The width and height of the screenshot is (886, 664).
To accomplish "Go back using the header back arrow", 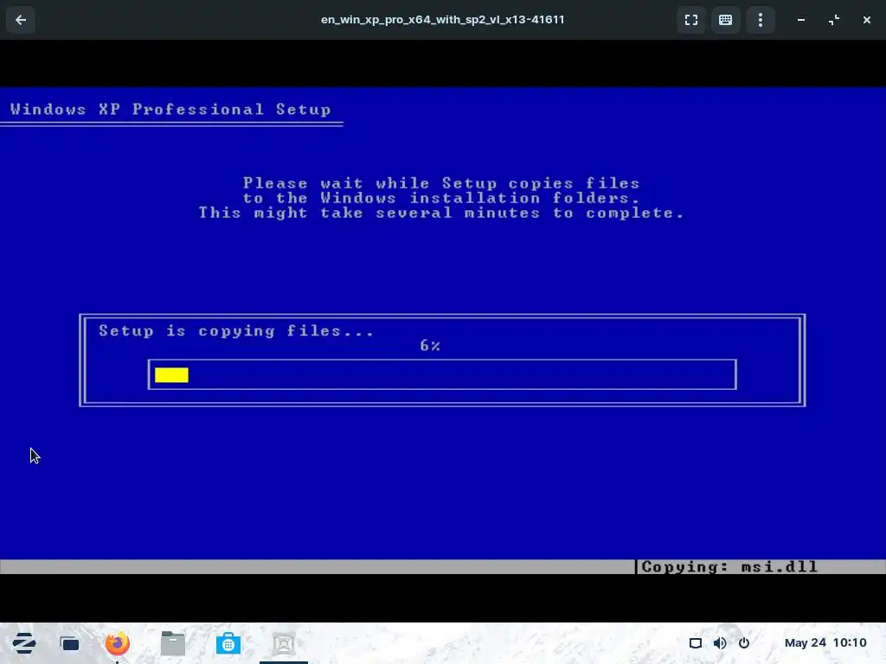I will [21, 20].
